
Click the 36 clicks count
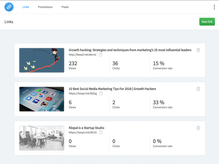(115, 63)
